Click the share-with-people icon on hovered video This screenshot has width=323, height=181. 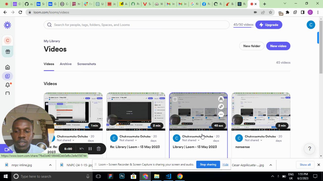(x=221, y=99)
